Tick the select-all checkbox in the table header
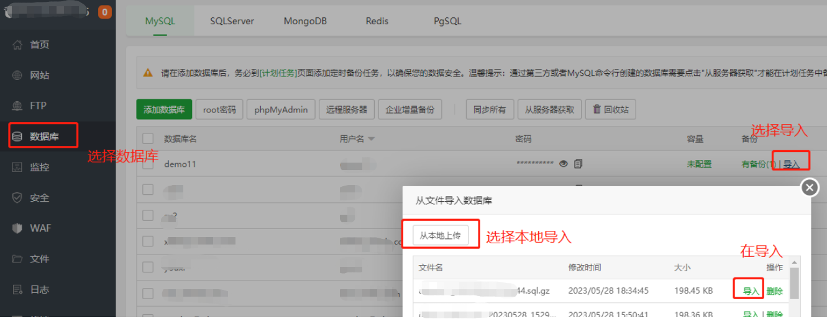 (148, 138)
